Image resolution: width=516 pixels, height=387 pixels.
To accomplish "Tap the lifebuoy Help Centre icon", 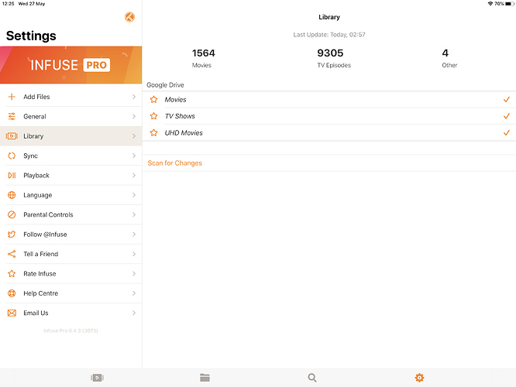I will click(x=12, y=293).
